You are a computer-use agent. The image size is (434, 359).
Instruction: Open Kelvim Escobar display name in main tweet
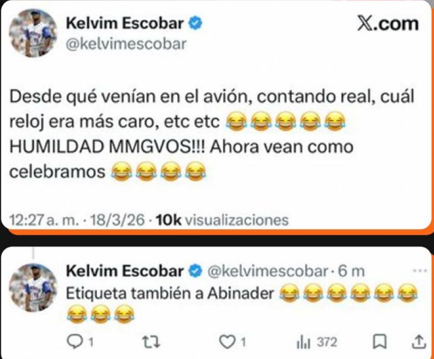pyautogui.click(x=125, y=23)
